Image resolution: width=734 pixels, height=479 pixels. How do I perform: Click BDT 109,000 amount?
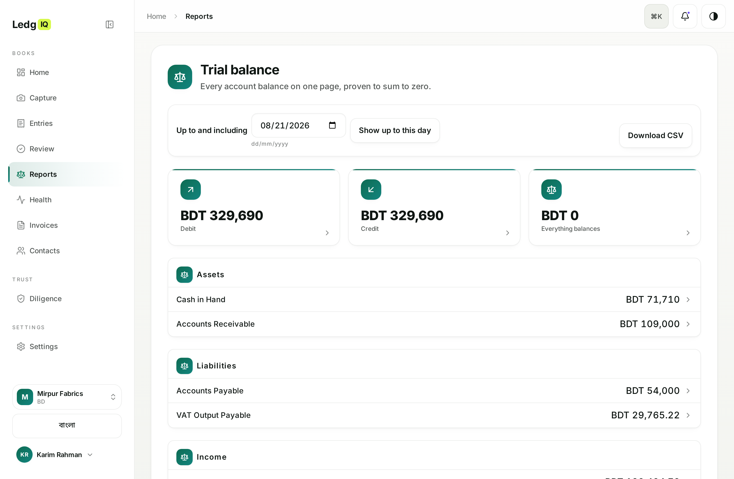click(649, 324)
